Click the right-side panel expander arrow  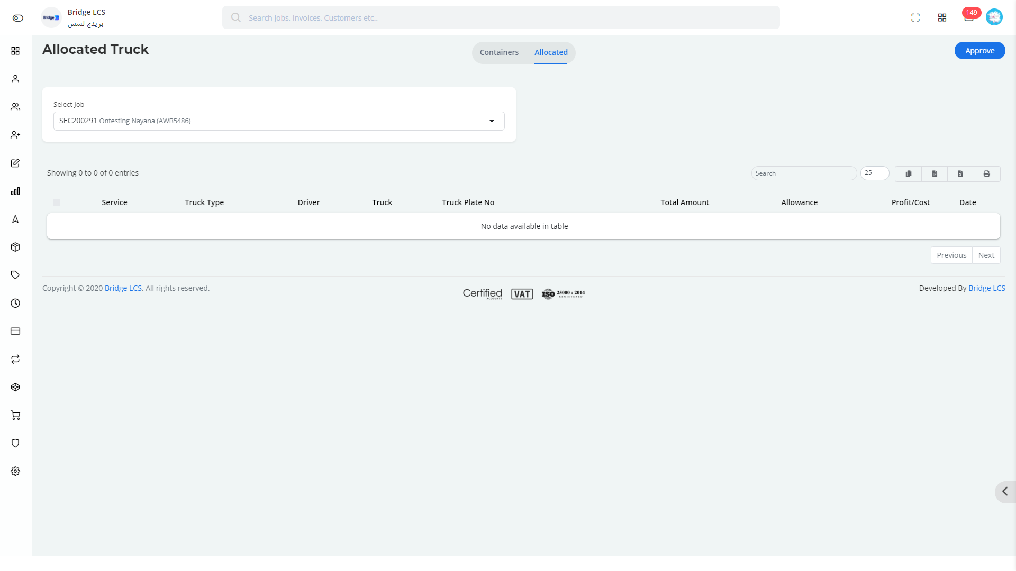pyautogui.click(x=1005, y=491)
